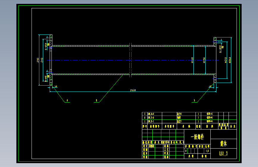This screenshot has height=167, width=258.
Task: Click the 1:5 scale value in title block
Action: (x=207, y=151)
